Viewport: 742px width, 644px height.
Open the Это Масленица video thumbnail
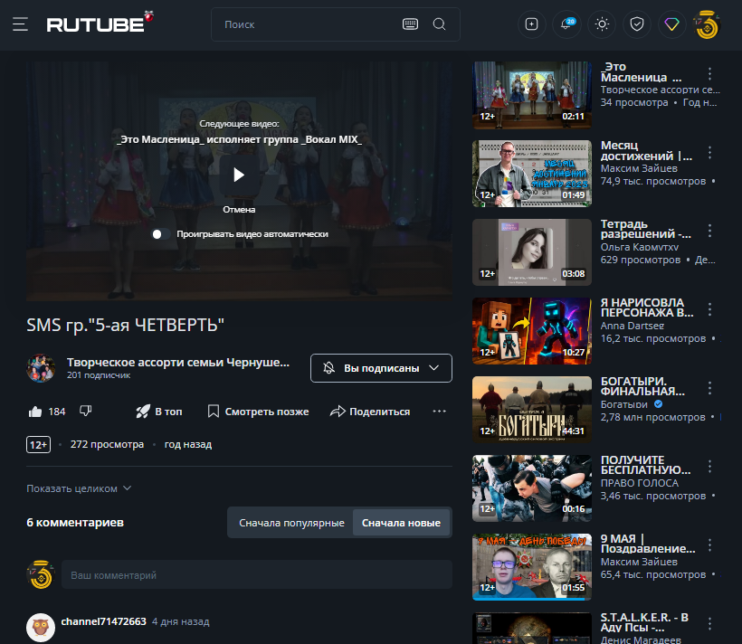(532, 95)
